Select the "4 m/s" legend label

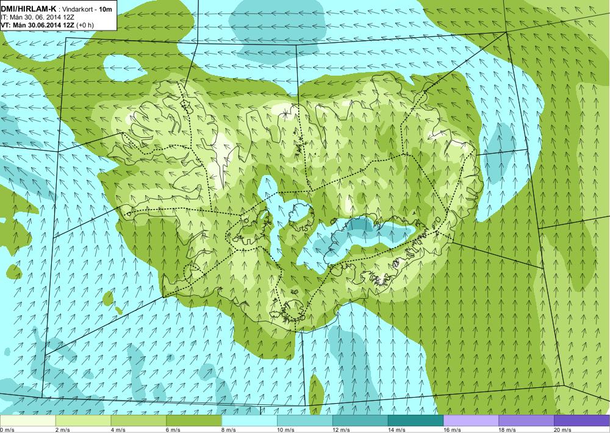pos(118,430)
